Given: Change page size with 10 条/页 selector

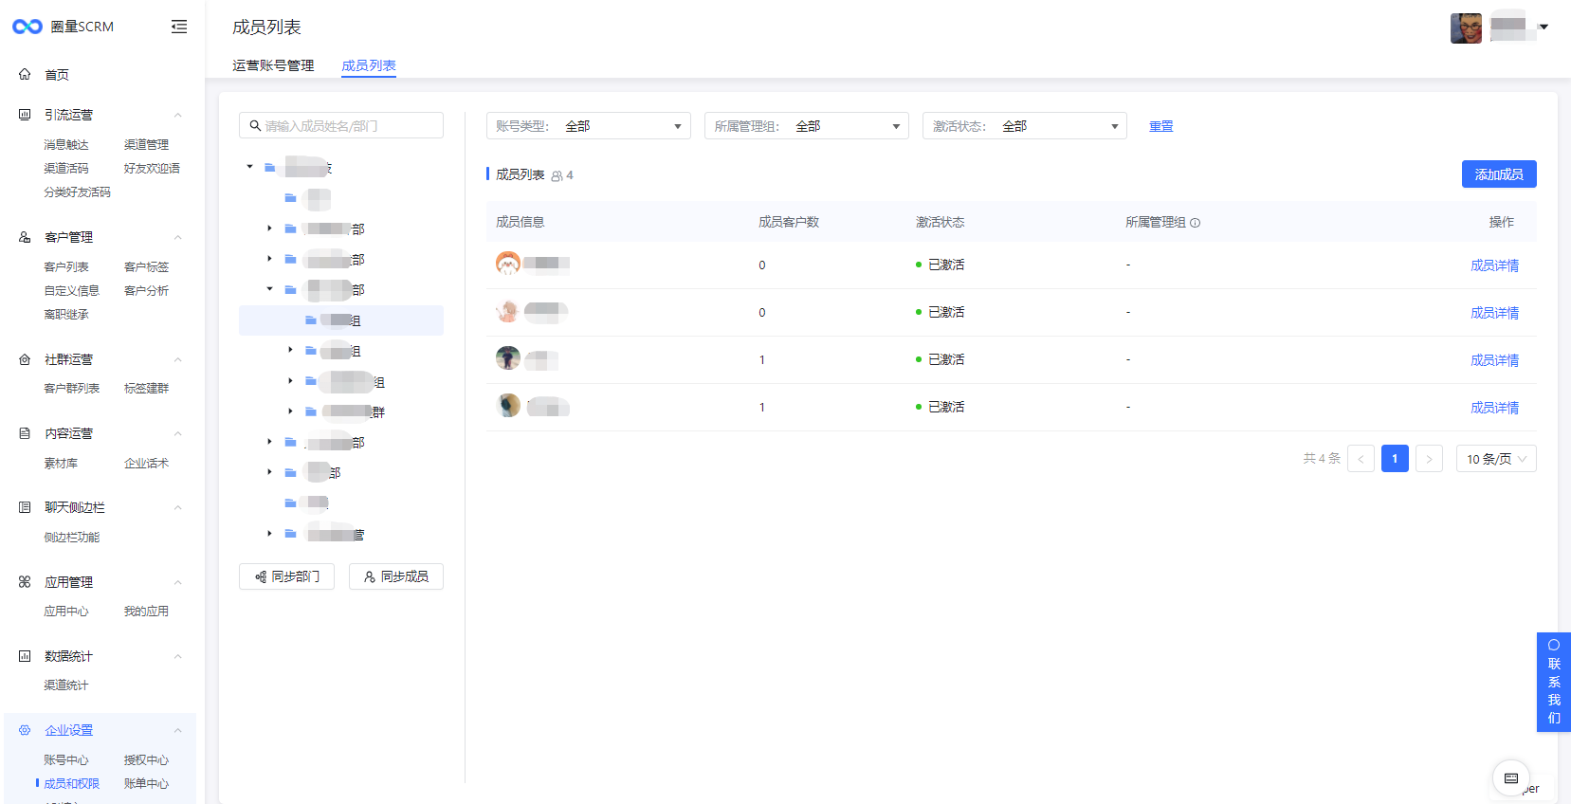Looking at the screenshot, I should point(1495,459).
